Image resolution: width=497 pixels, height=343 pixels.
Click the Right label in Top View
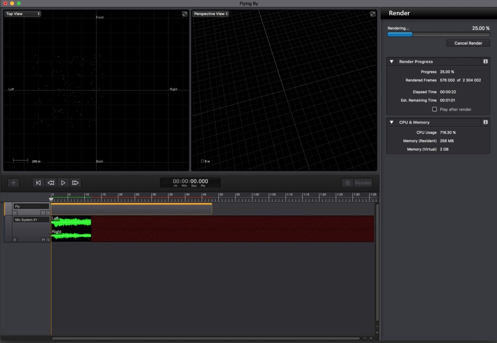point(173,89)
